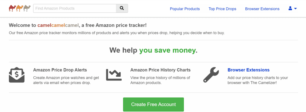Click the declining price history chart icon
306x112 pixels.
pyautogui.click(x=114, y=75)
